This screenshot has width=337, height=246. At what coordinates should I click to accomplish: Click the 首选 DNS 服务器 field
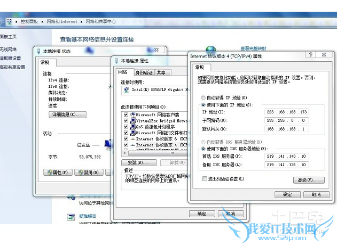click(x=286, y=156)
